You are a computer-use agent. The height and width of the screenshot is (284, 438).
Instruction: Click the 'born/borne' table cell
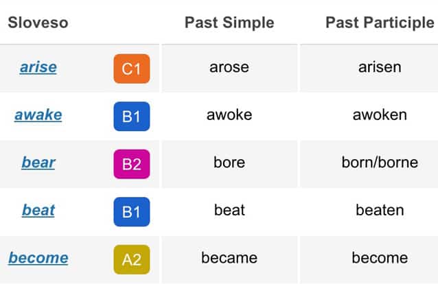click(369, 164)
